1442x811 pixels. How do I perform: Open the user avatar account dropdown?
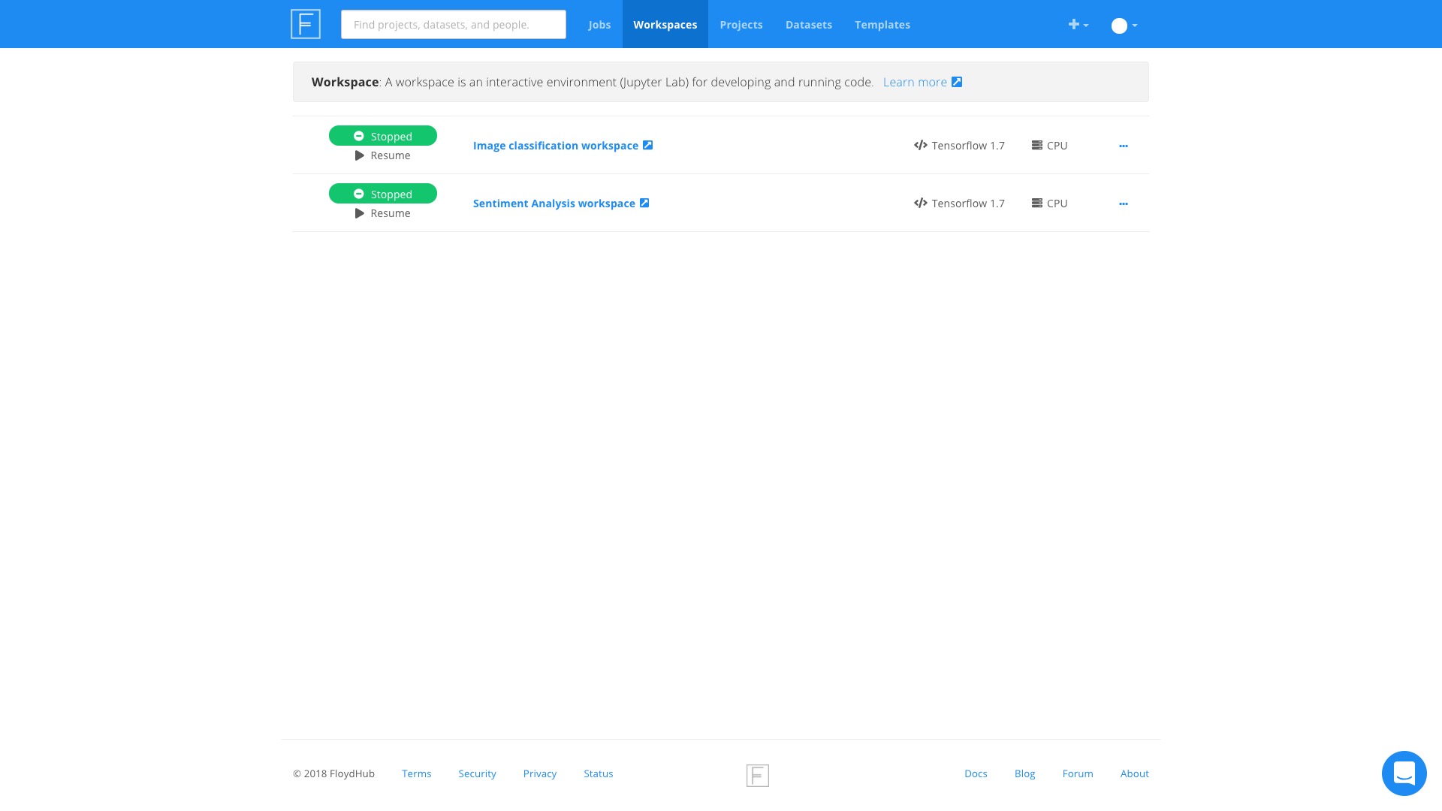(x=1124, y=26)
